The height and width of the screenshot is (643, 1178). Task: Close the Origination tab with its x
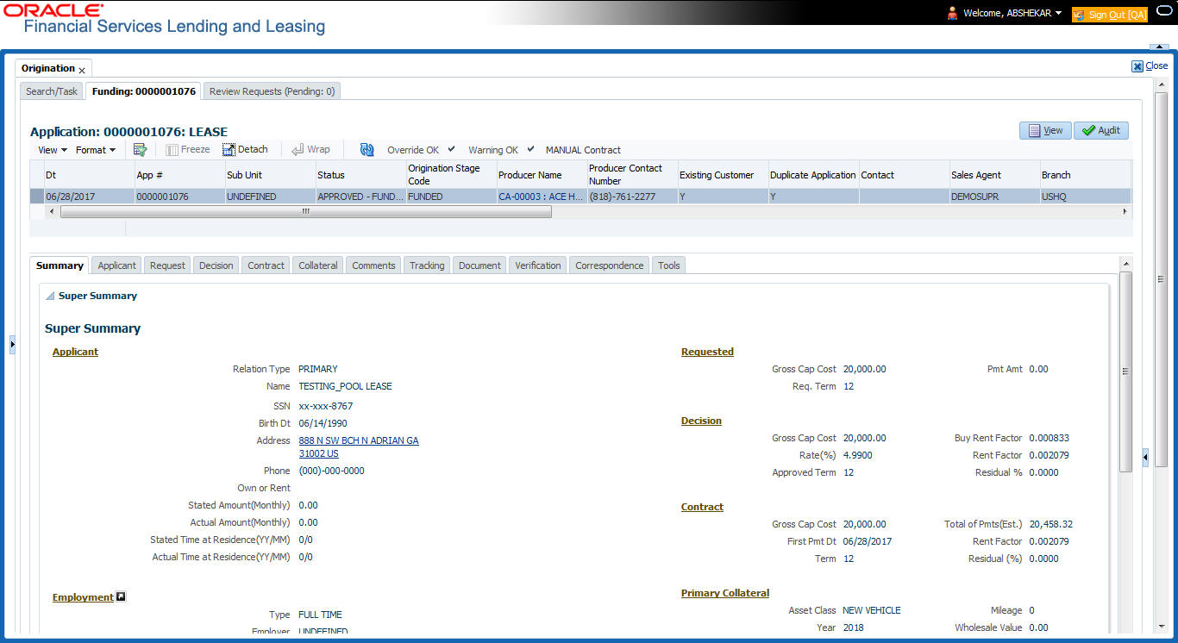coord(82,70)
